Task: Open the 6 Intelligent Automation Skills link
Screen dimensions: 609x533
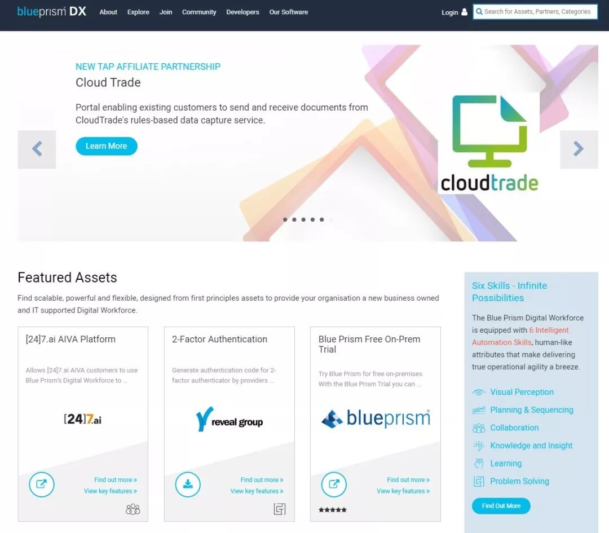Action: click(520, 336)
